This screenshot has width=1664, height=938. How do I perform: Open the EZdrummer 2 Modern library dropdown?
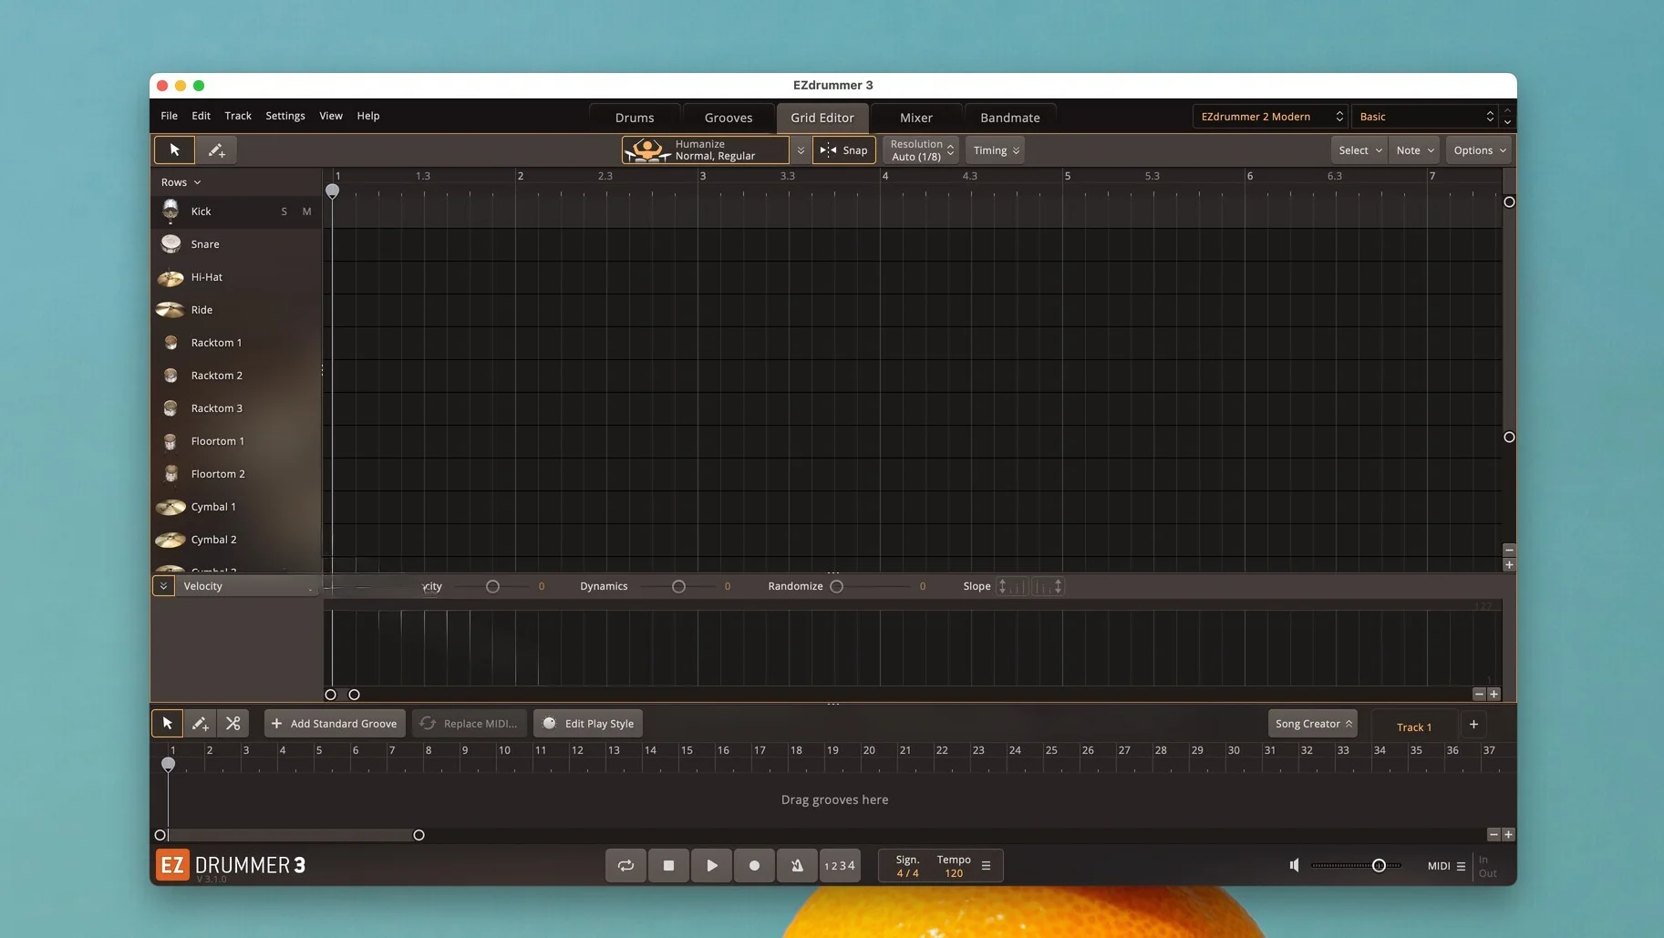pos(1270,117)
